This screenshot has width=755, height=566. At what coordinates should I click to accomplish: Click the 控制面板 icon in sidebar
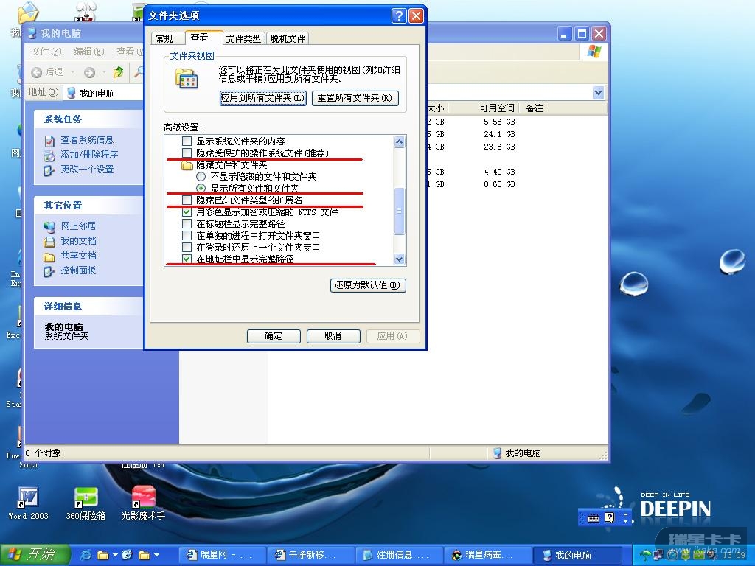pyautogui.click(x=49, y=271)
